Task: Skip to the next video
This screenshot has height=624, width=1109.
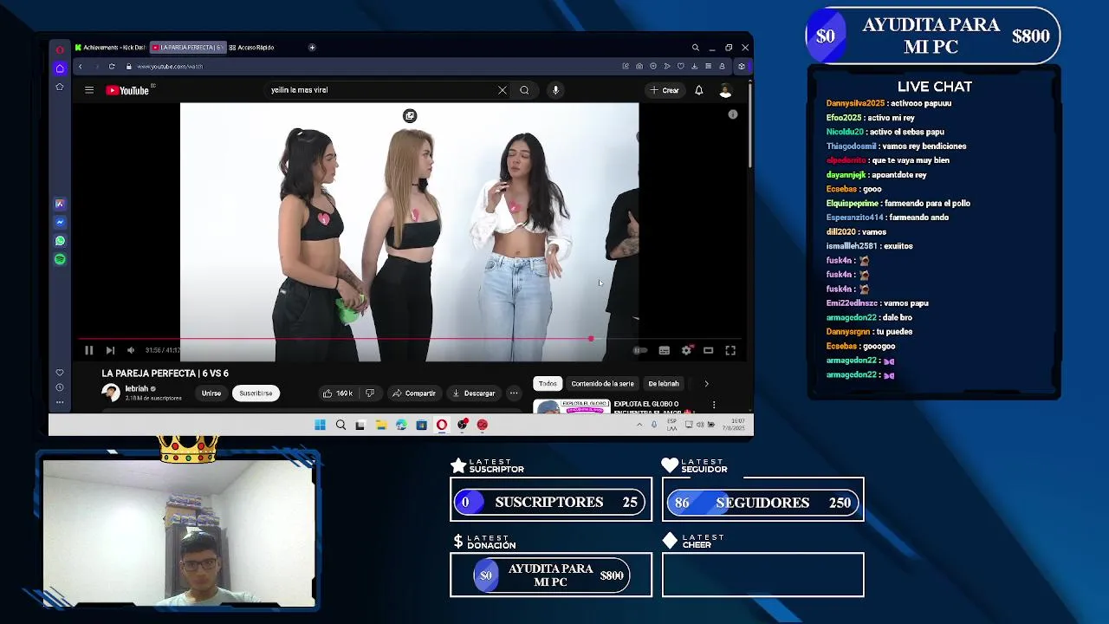Action: (x=110, y=350)
